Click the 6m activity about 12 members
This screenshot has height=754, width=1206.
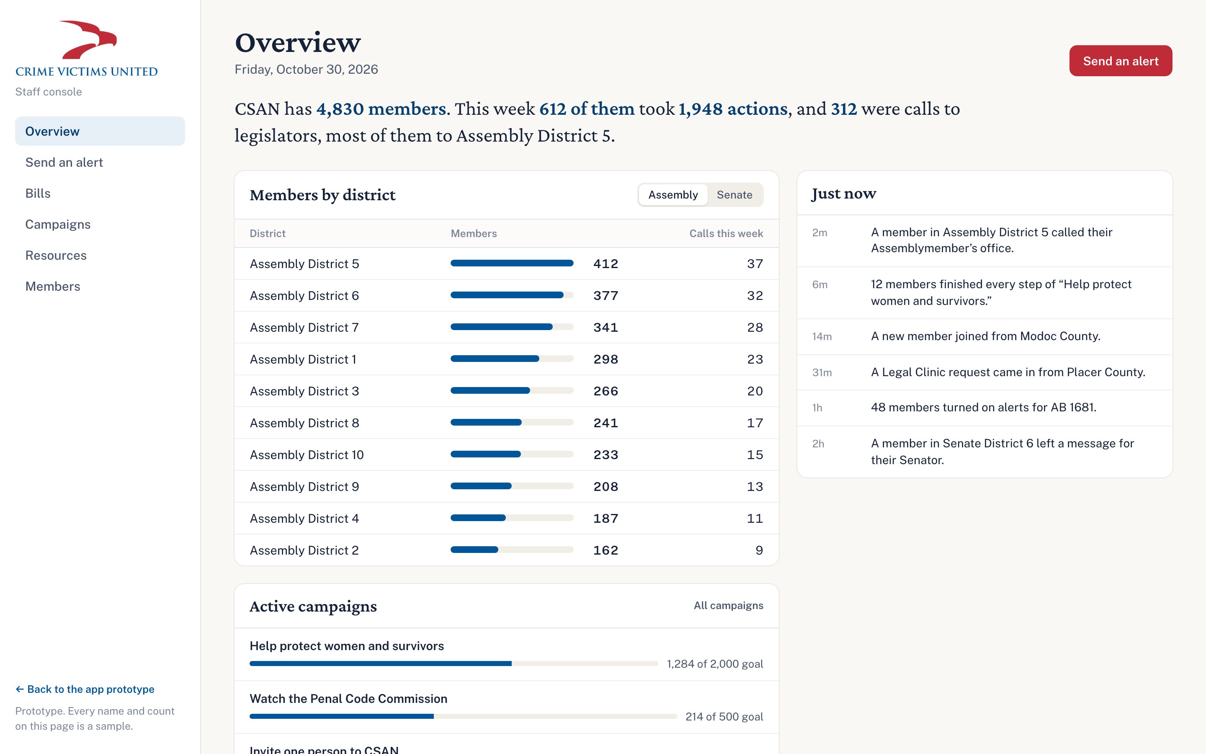[985, 293]
